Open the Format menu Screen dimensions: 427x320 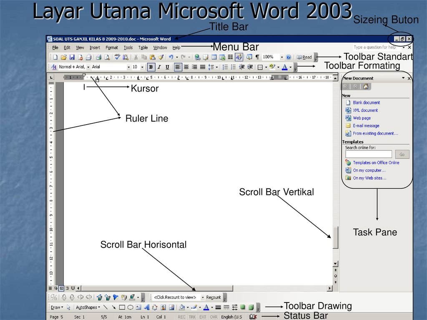pyautogui.click(x=112, y=47)
